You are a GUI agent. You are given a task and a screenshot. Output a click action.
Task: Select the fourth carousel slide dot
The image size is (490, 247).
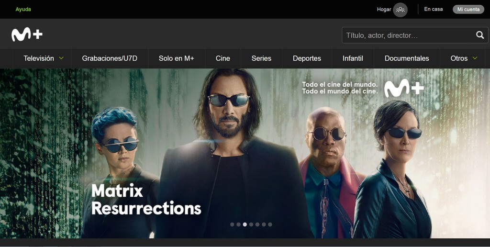[x=251, y=225]
